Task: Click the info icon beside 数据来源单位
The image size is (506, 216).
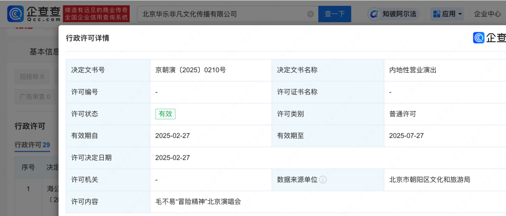Action: point(323,180)
